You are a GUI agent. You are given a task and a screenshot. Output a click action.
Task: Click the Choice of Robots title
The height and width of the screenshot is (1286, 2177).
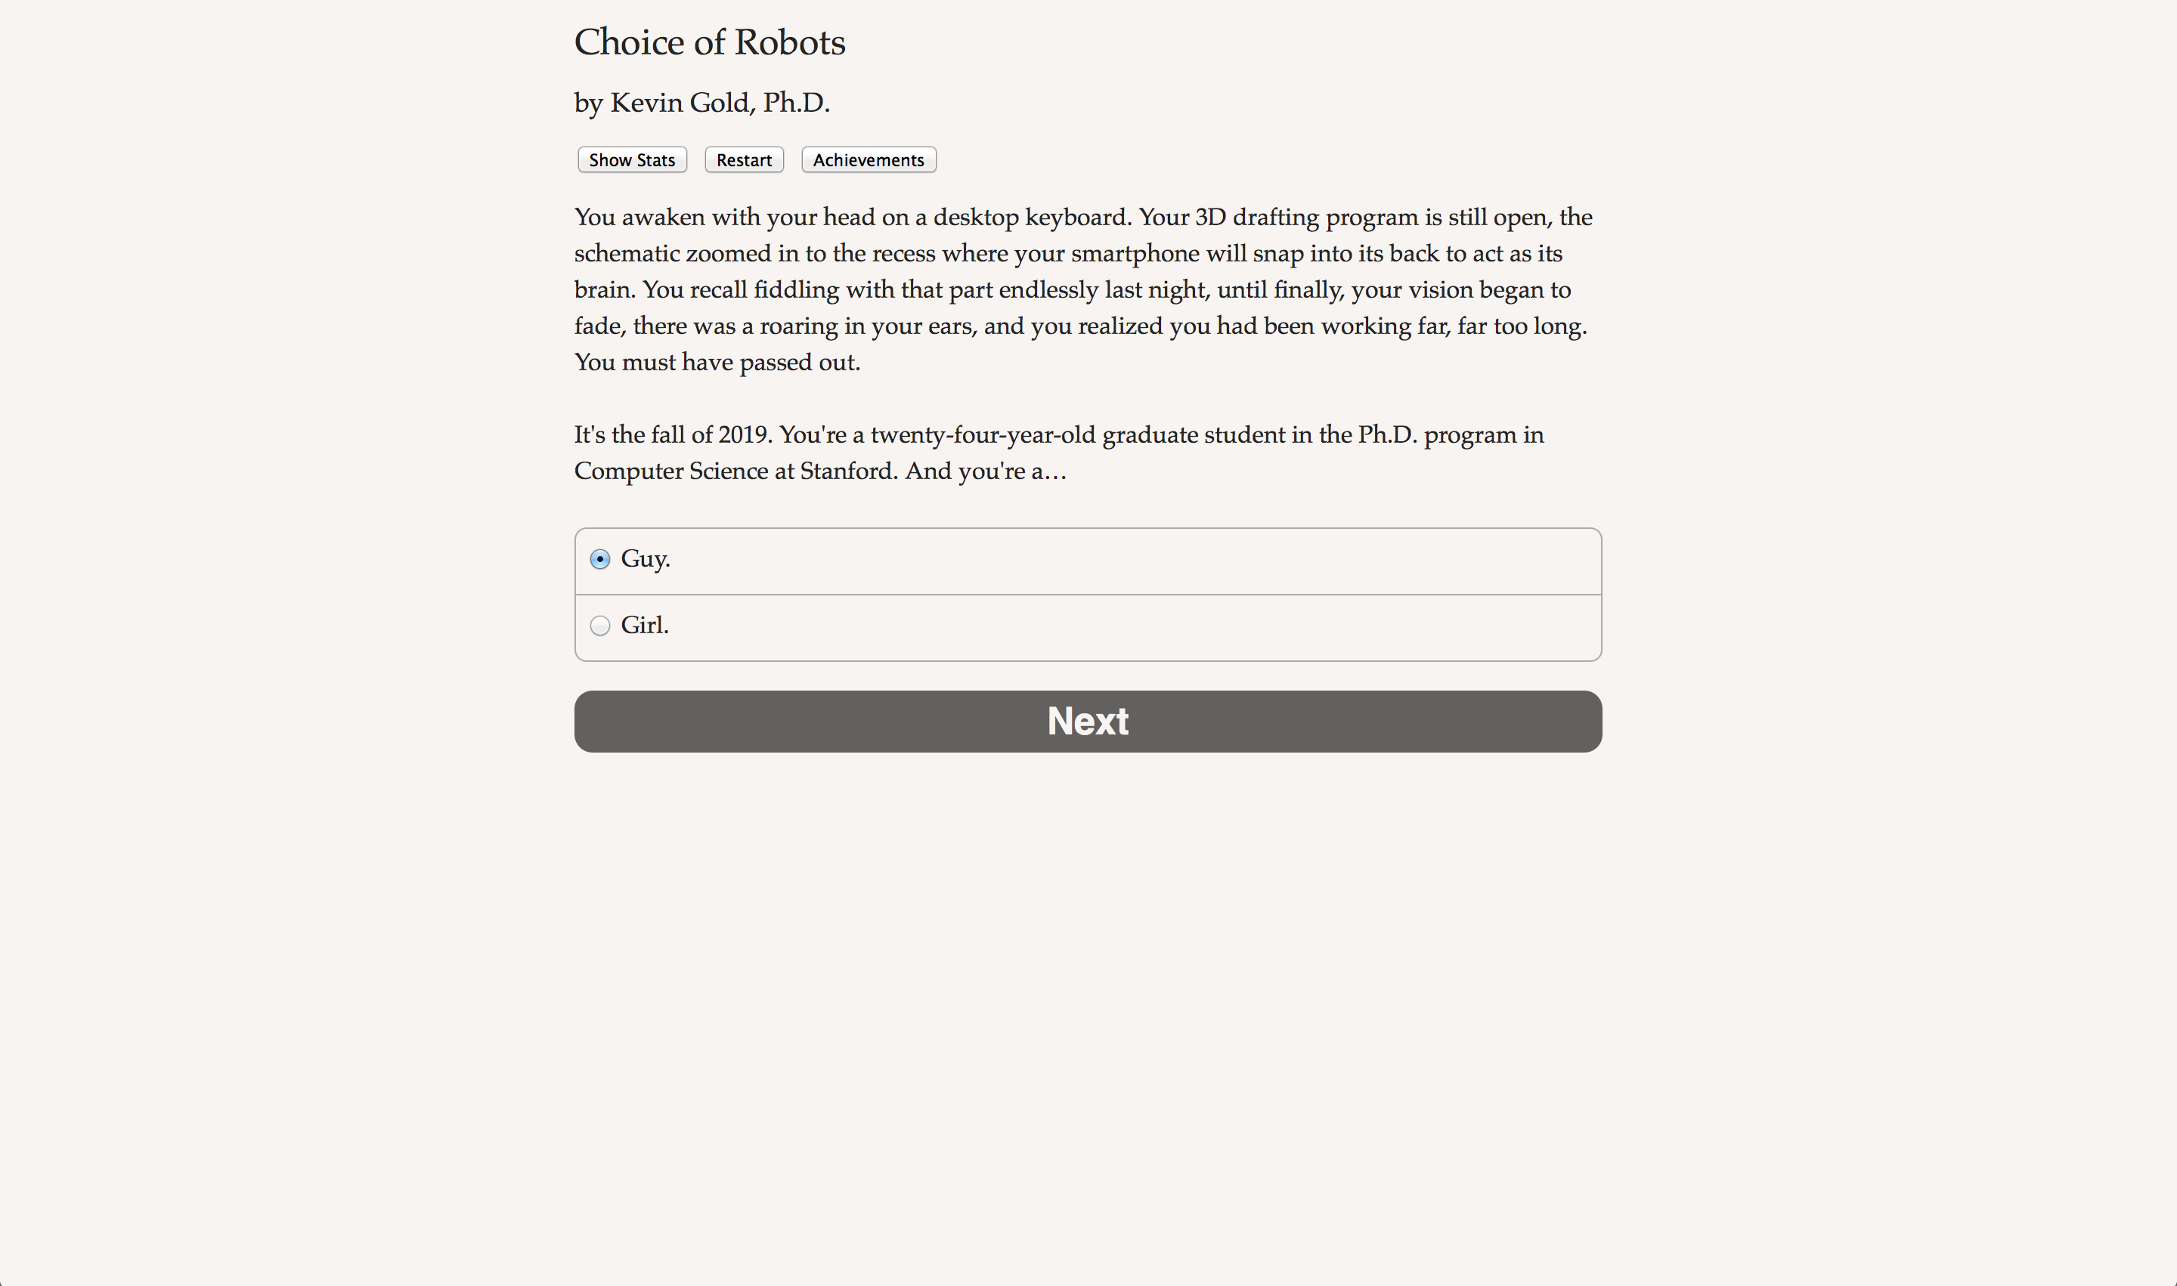click(709, 42)
